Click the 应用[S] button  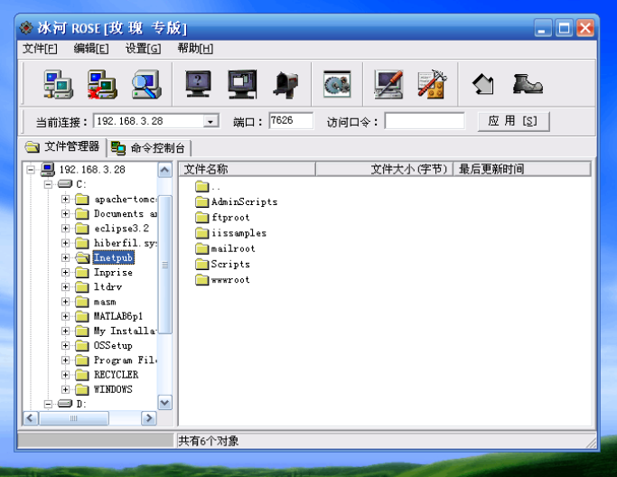[x=513, y=121]
